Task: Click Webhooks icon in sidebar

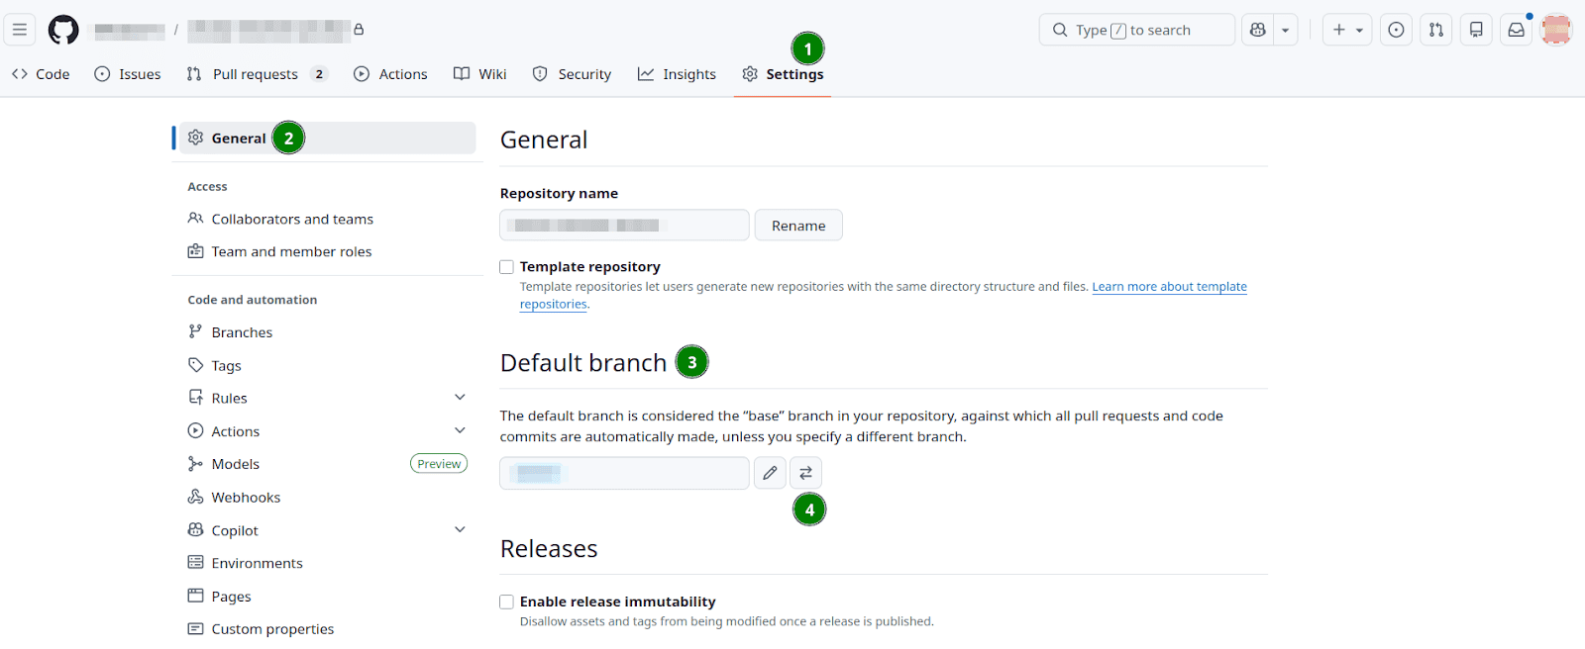Action: click(195, 497)
